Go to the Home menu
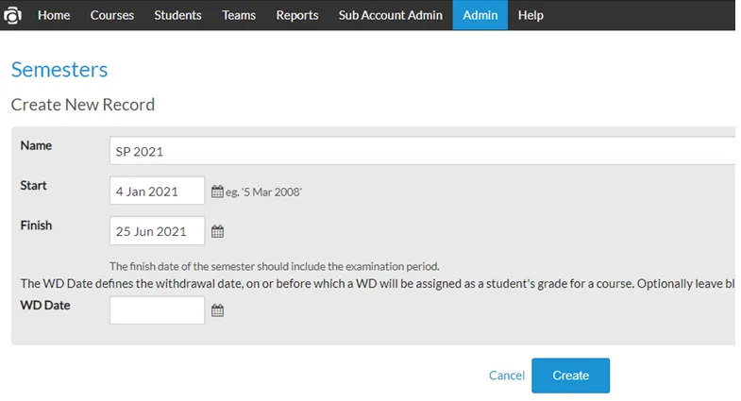Screen dimensions: 741x401 54,15
